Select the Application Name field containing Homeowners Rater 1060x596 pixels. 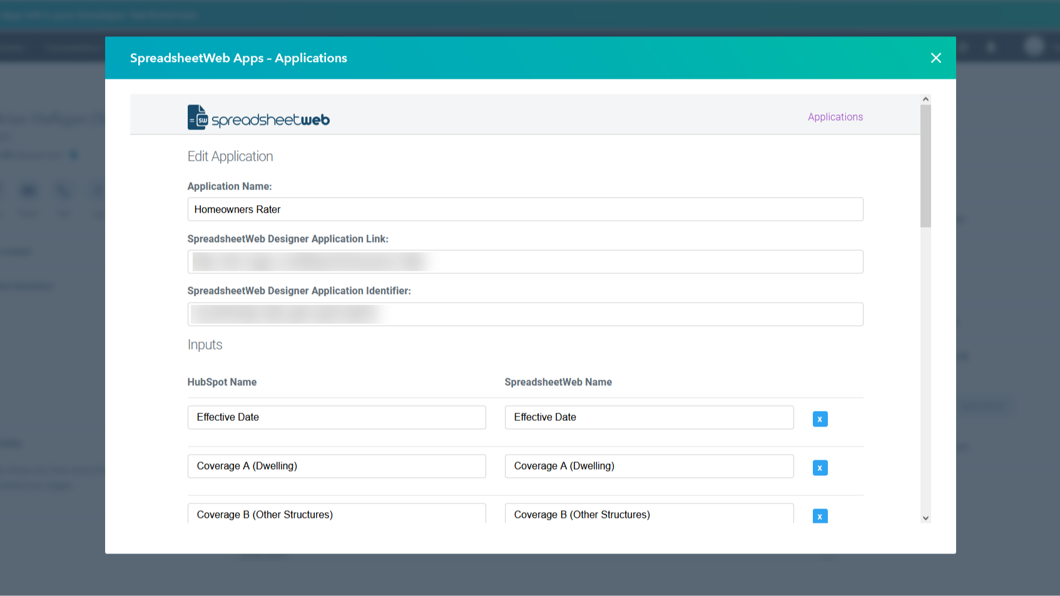pyautogui.click(x=525, y=209)
